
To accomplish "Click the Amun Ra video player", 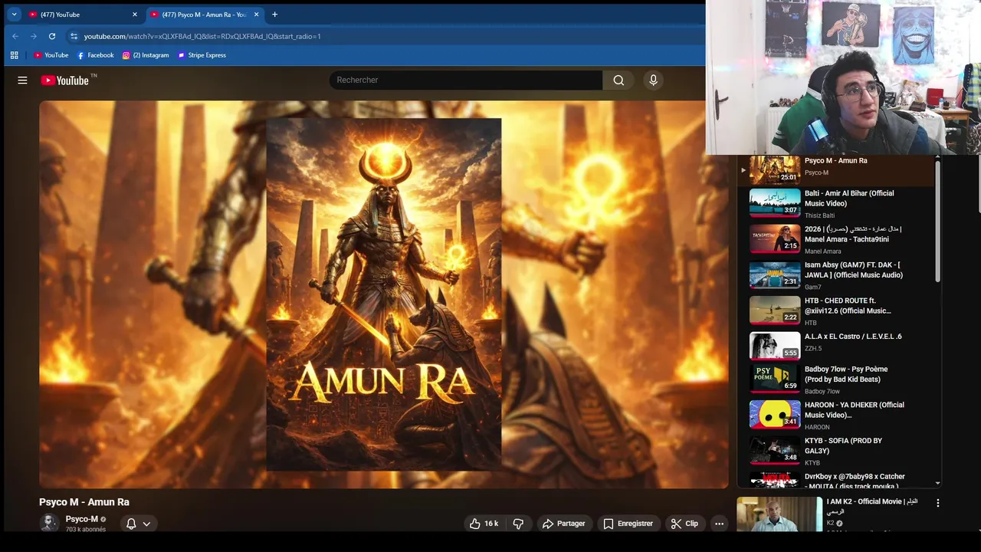I will (383, 294).
